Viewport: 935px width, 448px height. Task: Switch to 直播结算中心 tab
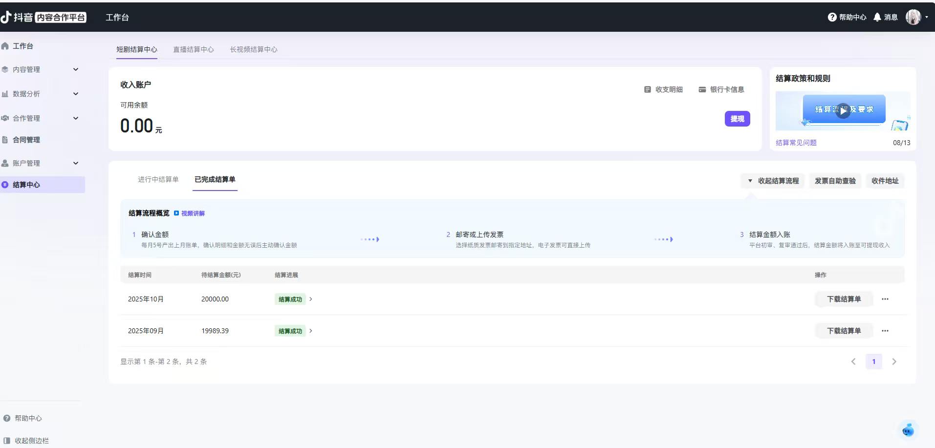click(193, 49)
